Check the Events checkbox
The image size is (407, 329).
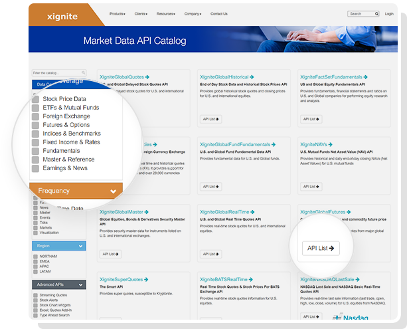[35, 218]
